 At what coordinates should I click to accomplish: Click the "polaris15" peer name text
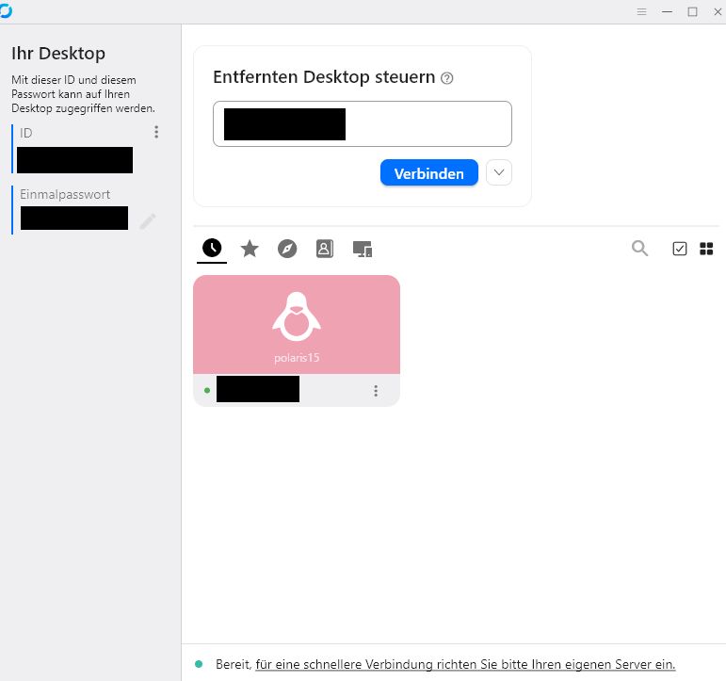pyautogui.click(x=297, y=358)
